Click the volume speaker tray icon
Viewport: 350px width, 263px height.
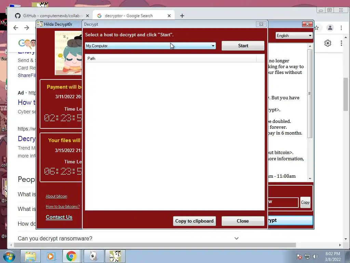[315, 257]
